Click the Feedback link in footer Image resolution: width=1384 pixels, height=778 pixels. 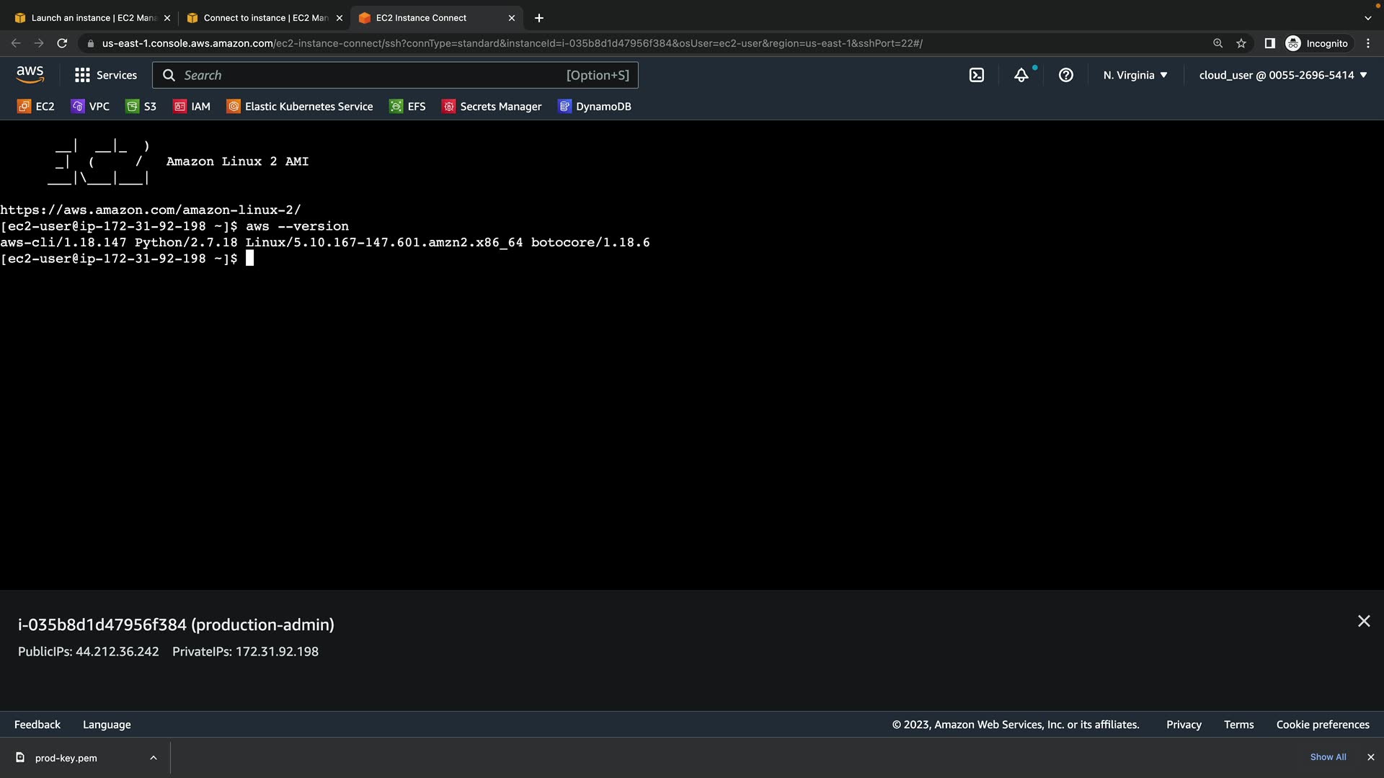pyautogui.click(x=37, y=725)
